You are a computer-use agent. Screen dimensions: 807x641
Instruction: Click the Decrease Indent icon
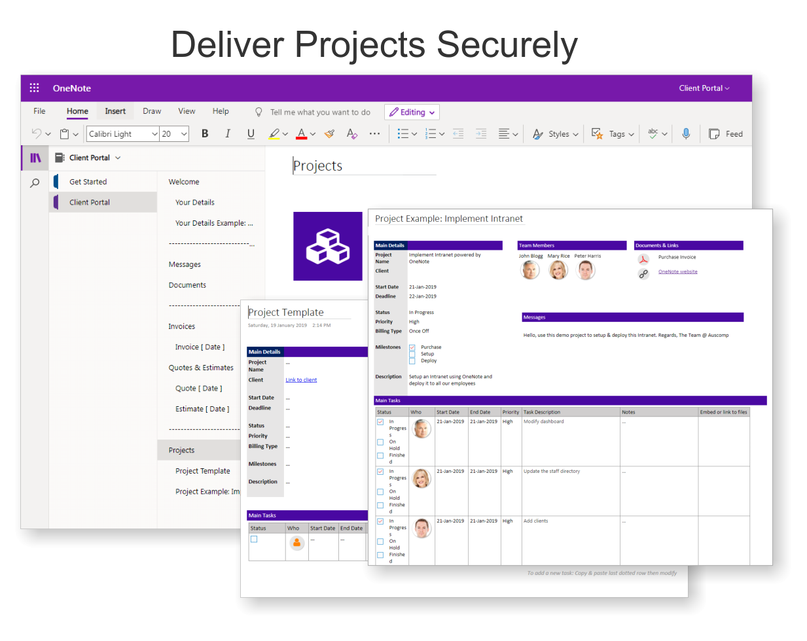[458, 133]
